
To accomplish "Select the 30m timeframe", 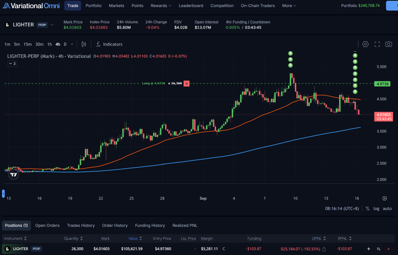I will pyautogui.click(x=39, y=44).
